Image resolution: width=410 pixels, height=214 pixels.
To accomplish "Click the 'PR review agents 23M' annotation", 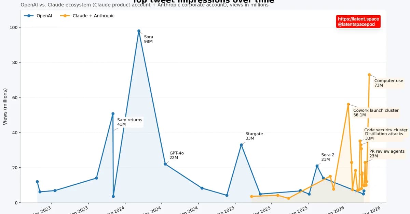I will [387, 153].
